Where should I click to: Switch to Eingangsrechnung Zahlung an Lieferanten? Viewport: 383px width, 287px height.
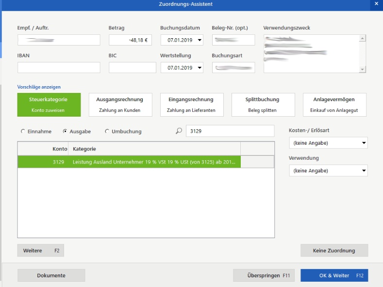coord(192,105)
